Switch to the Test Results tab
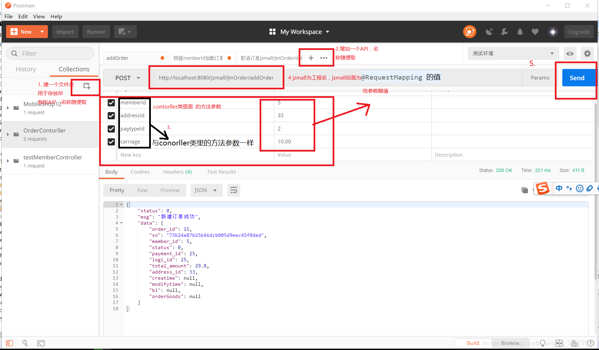The width and height of the screenshot is (599, 350). click(x=222, y=172)
